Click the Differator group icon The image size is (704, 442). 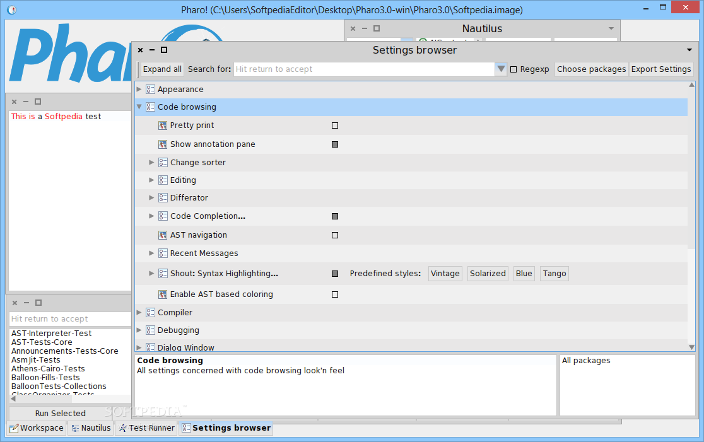coord(163,197)
